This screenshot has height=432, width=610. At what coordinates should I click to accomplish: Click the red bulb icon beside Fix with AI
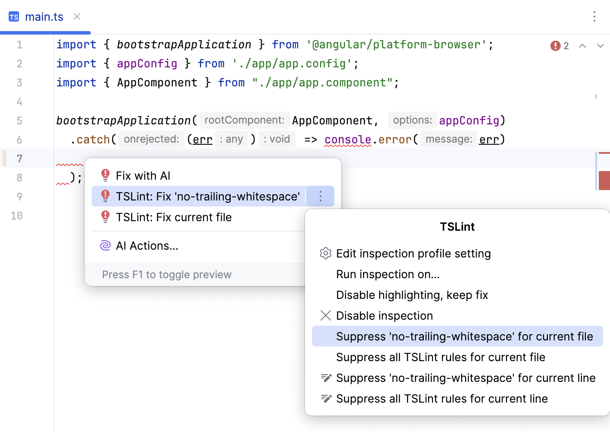(105, 175)
